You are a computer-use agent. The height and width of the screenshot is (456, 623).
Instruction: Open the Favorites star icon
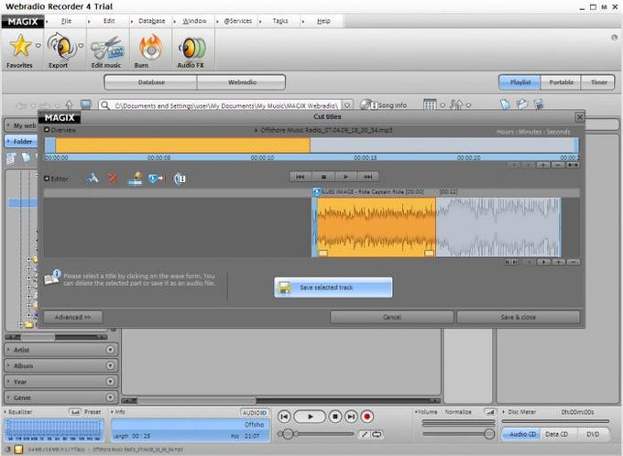pyautogui.click(x=20, y=45)
